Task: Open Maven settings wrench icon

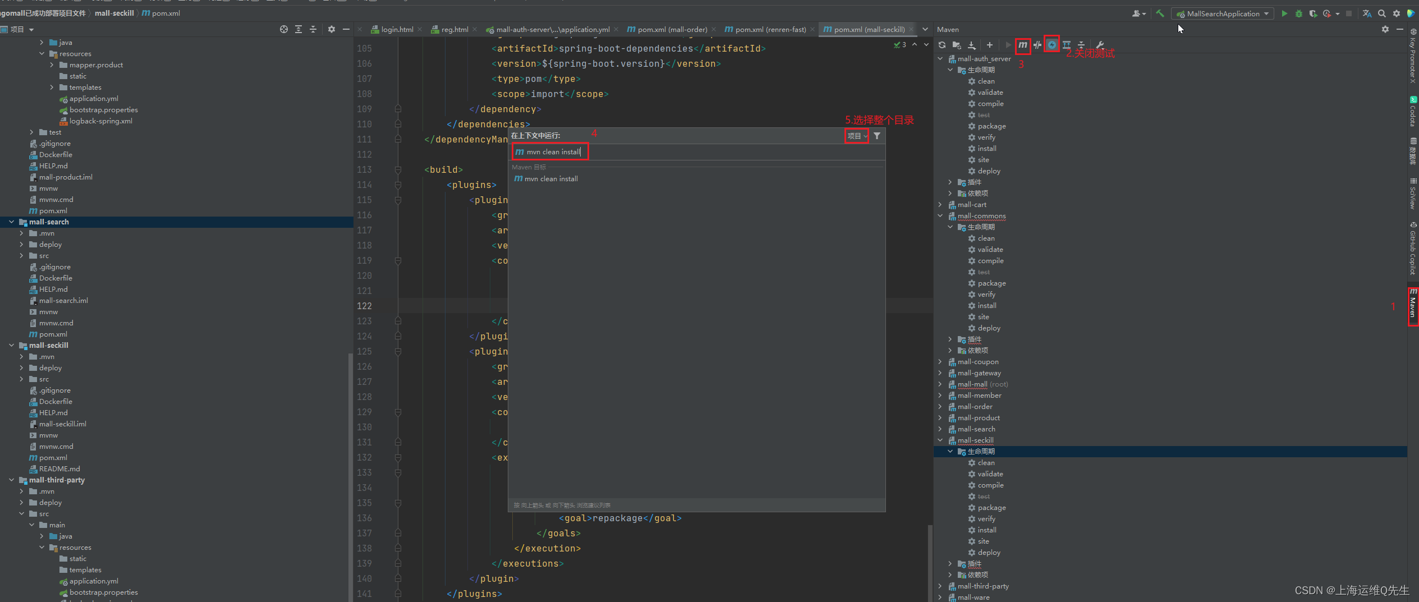Action: tap(1100, 45)
